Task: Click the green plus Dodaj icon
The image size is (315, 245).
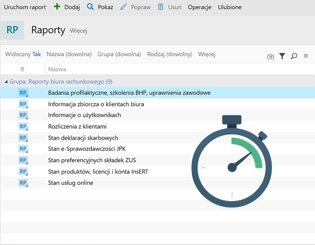Action: pyautogui.click(x=57, y=7)
